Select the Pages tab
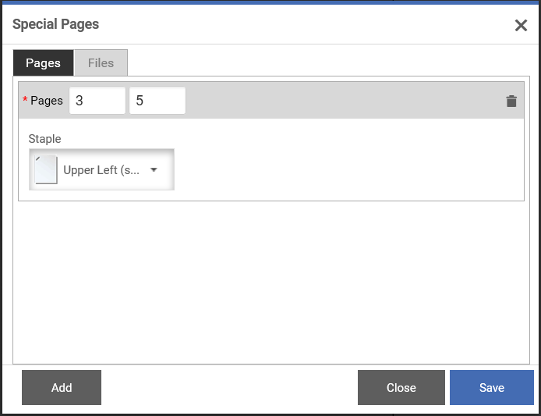 (x=43, y=63)
